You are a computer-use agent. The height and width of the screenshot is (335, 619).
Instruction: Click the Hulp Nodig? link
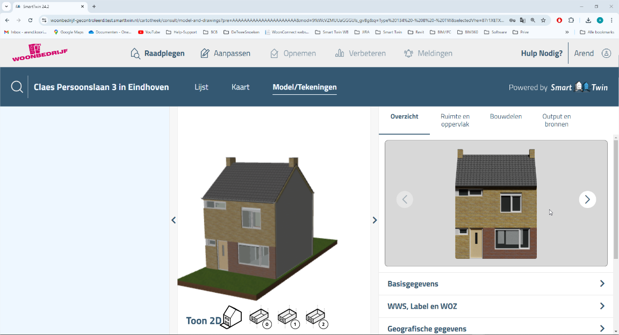(x=542, y=53)
